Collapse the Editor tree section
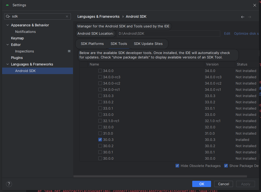261x192 pixels. coord(8,45)
